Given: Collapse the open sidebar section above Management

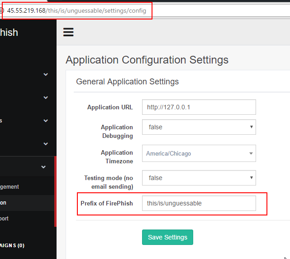Looking at the screenshot, I should click(x=43, y=167).
